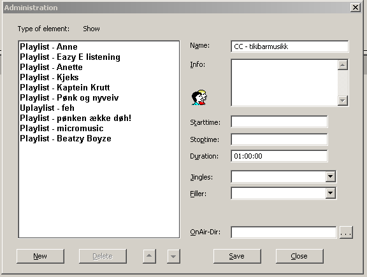
Task: Click the OnAir-Dir path field
Action: 284,232
